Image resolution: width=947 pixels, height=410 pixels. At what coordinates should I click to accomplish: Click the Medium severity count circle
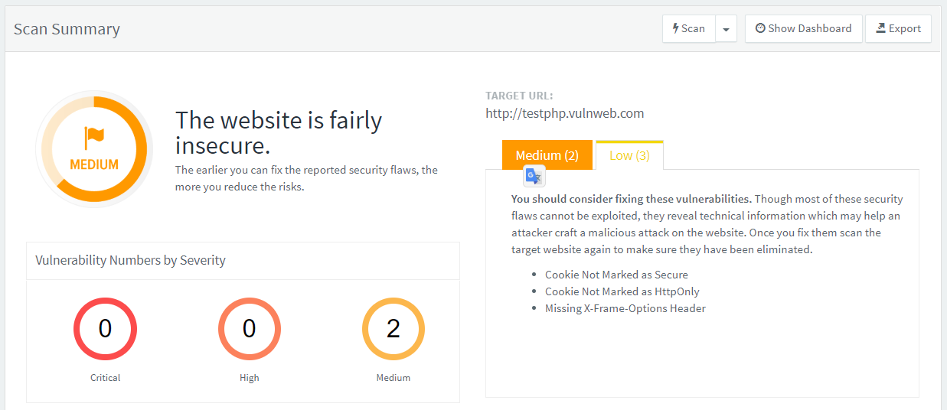(393, 329)
